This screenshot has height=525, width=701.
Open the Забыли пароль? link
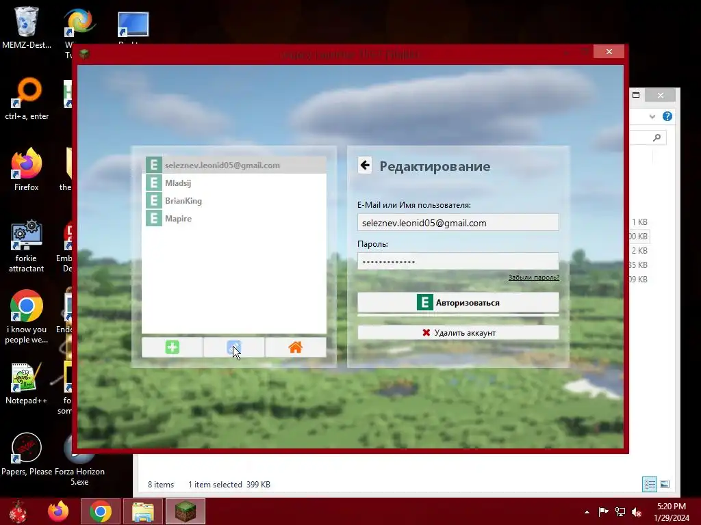tap(533, 278)
